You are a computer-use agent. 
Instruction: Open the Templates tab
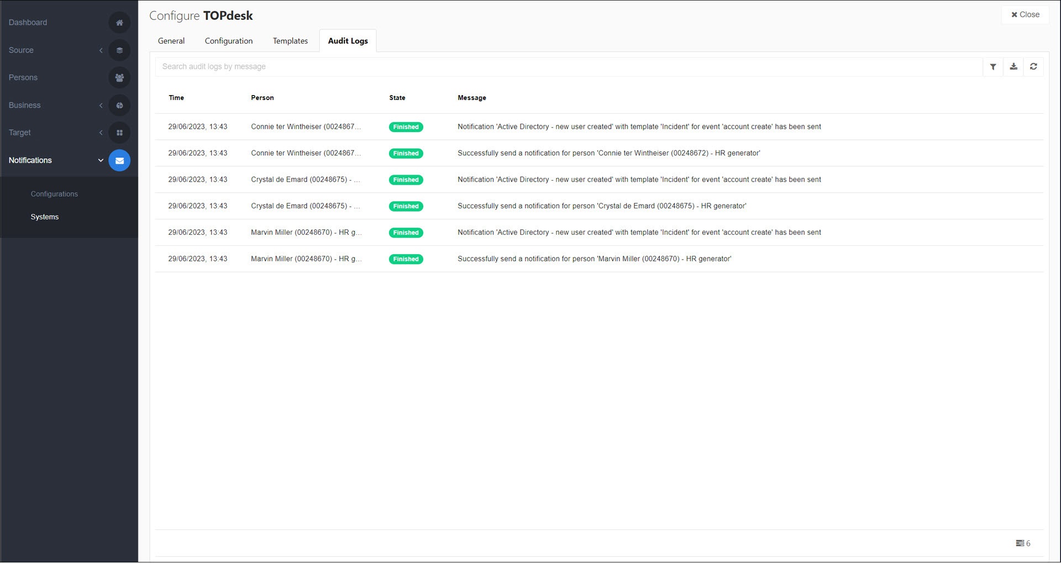(290, 41)
